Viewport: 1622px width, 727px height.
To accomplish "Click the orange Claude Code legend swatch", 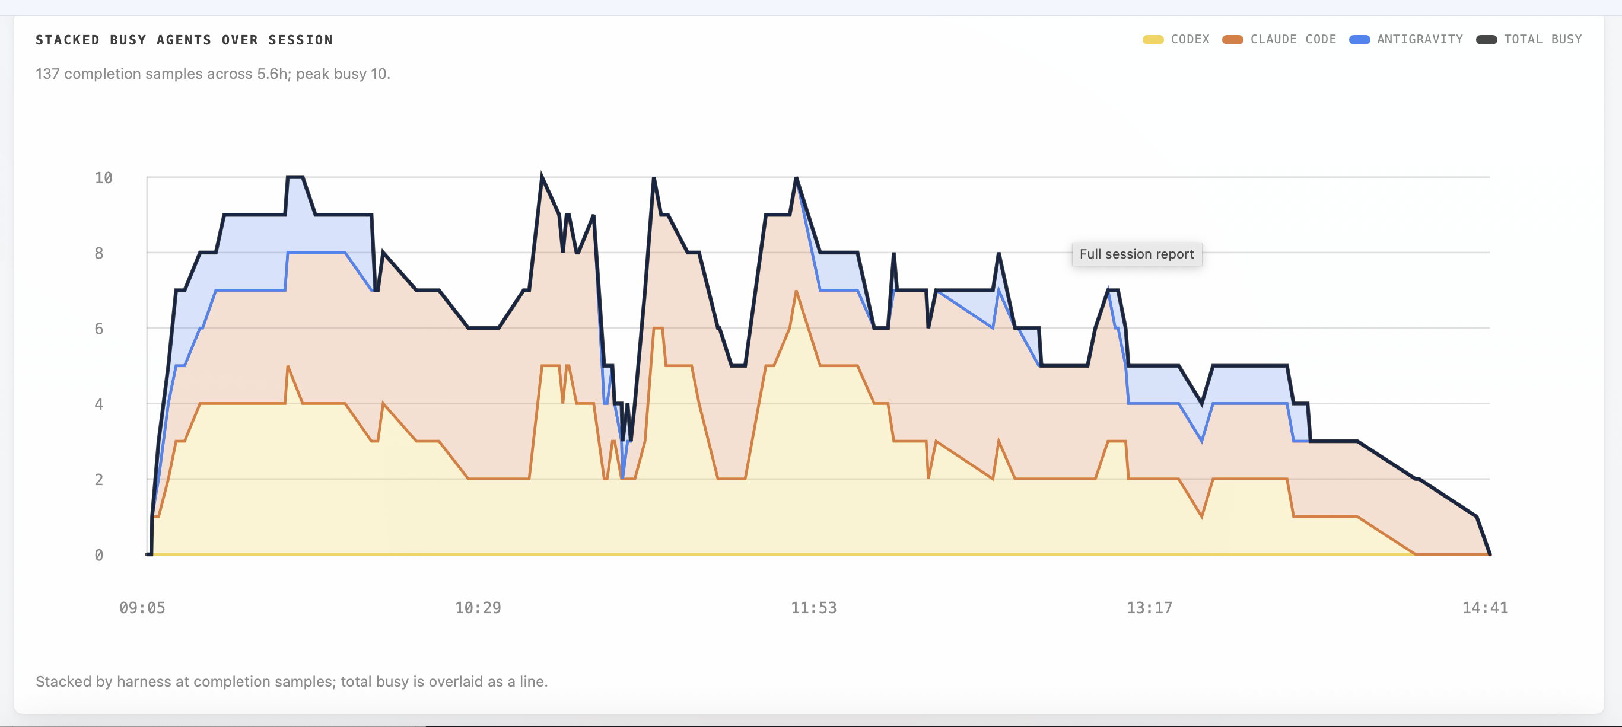I will (1232, 40).
